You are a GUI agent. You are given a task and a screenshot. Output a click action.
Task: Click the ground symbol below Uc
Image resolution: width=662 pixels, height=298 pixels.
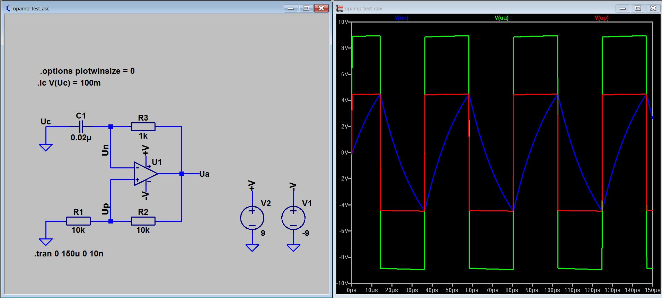(x=46, y=147)
